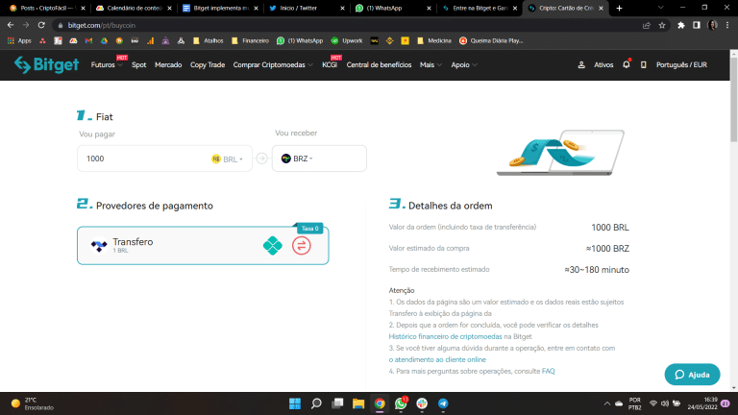Open the Apps bookmark shortcut
This screenshot has height=415, width=738.
19,41
